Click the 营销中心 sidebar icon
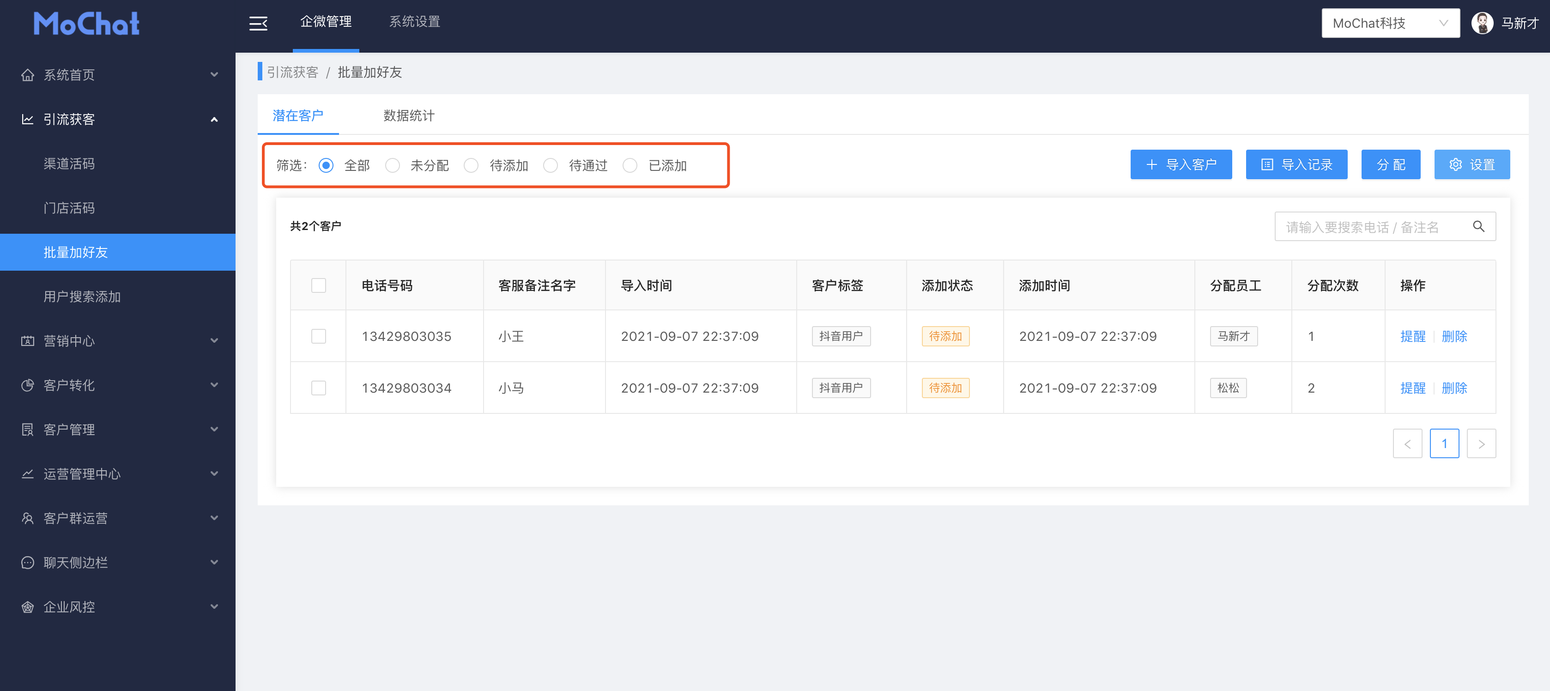Screen dimensions: 1550x691 (28, 341)
